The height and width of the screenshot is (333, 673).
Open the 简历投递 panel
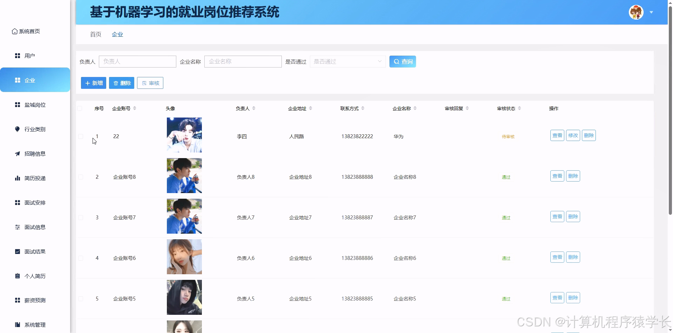click(35, 178)
